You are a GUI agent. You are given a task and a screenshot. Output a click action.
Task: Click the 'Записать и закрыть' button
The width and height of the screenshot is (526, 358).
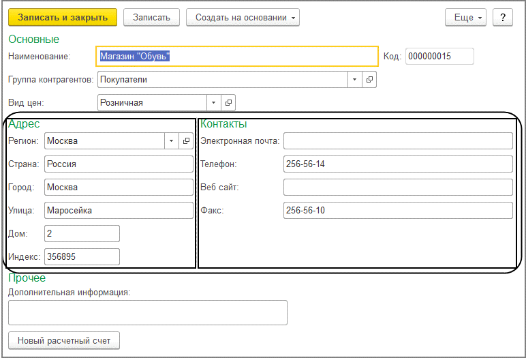click(x=63, y=18)
